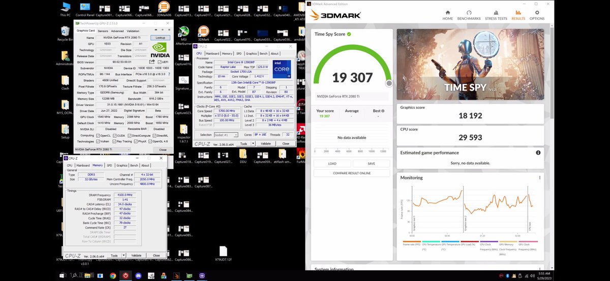
Task: Toggle OpenGL 4.6 checkbox in GPU-Z
Action: pyautogui.click(x=151, y=141)
